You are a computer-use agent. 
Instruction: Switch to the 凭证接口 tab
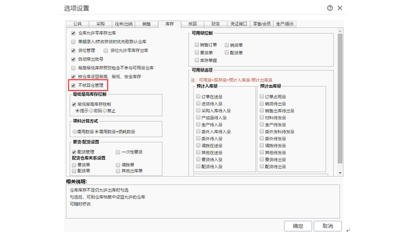pyautogui.click(x=238, y=24)
